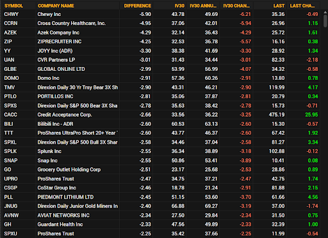Sort by IV30 CHAN... column header

[x=236, y=6]
